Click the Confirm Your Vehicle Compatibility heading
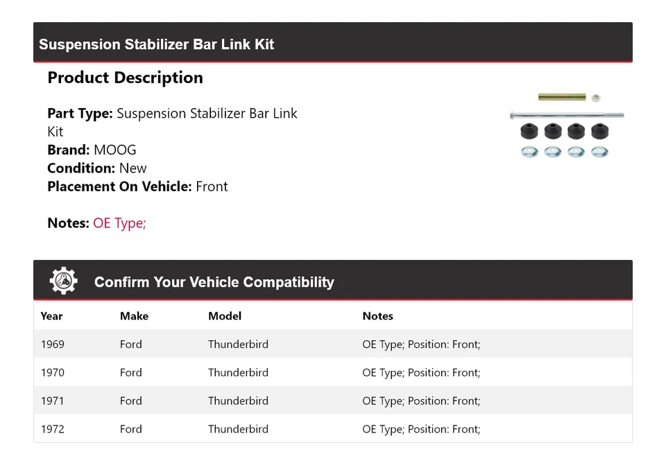The height and width of the screenshot is (465, 666). click(x=214, y=282)
